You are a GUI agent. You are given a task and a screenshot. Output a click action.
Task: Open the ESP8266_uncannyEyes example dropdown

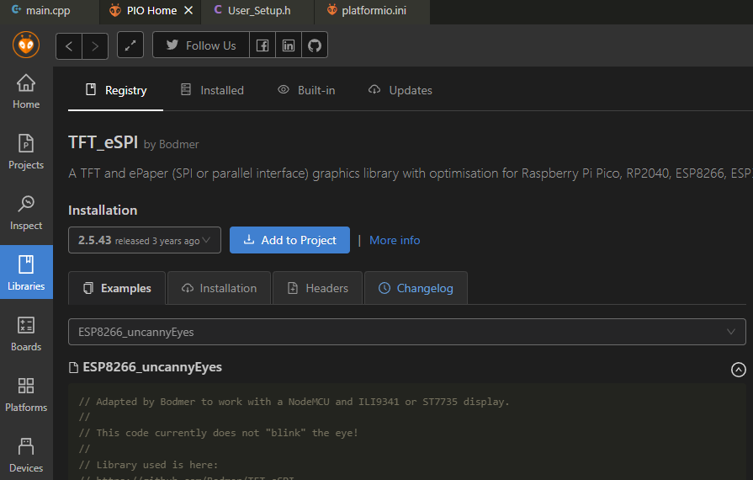click(406, 332)
